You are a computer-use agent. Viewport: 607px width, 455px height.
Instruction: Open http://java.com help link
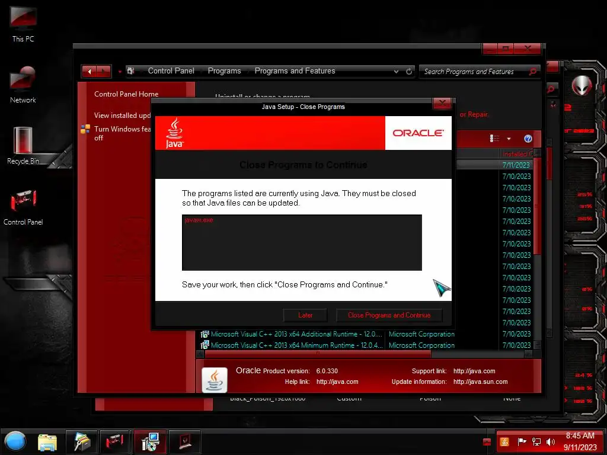coord(337,382)
